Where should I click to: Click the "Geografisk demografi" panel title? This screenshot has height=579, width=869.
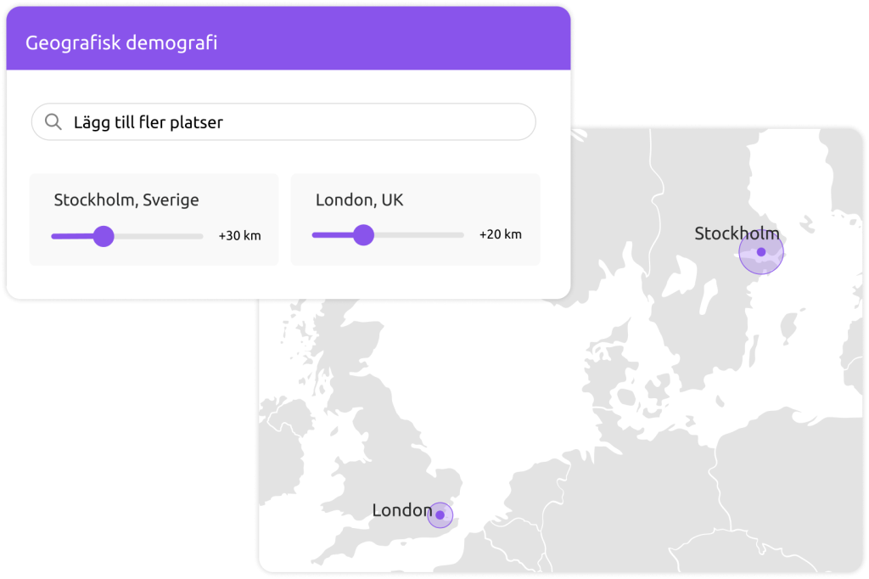(121, 42)
